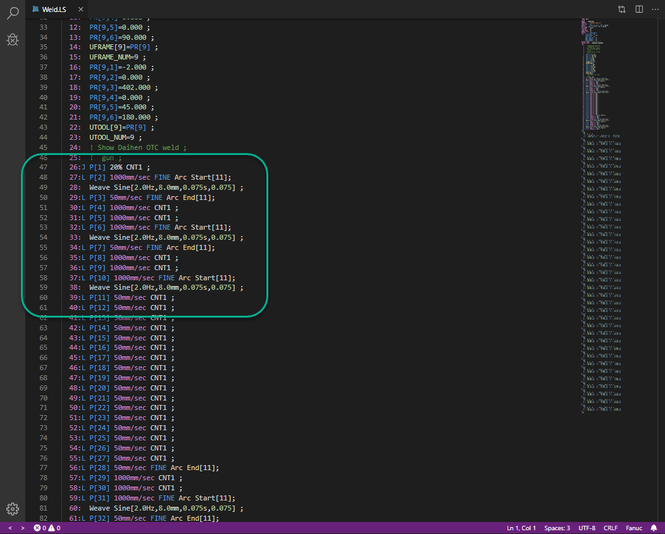Viewport: 665px width, 534px height.
Task: Click the Open Changes compare icon
Action: [x=621, y=9]
